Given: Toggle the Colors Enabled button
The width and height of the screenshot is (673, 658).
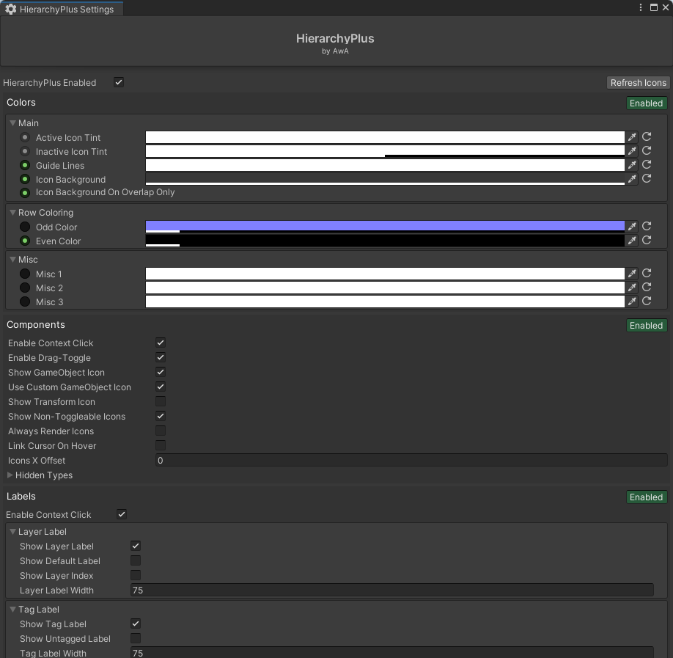Looking at the screenshot, I should click(x=646, y=103).
